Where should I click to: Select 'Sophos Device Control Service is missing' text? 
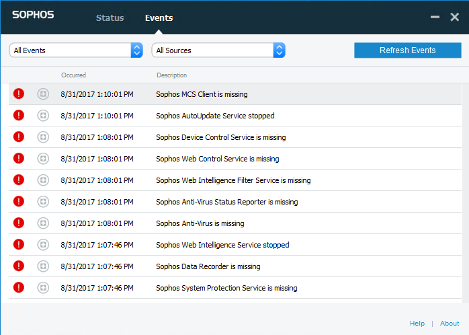point(221,137)
